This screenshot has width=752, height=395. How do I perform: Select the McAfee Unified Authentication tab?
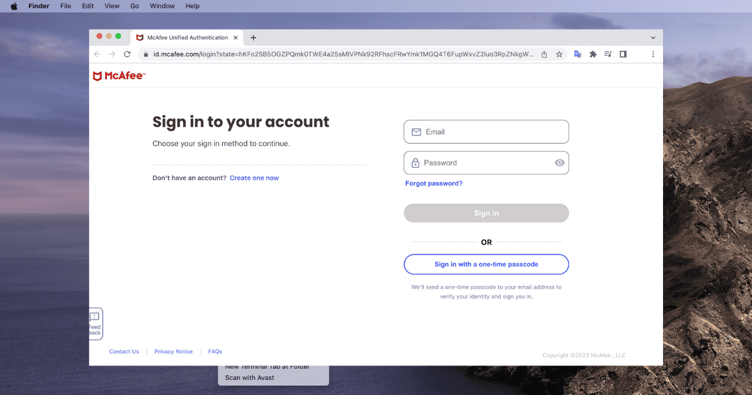[x=187, y=38]
